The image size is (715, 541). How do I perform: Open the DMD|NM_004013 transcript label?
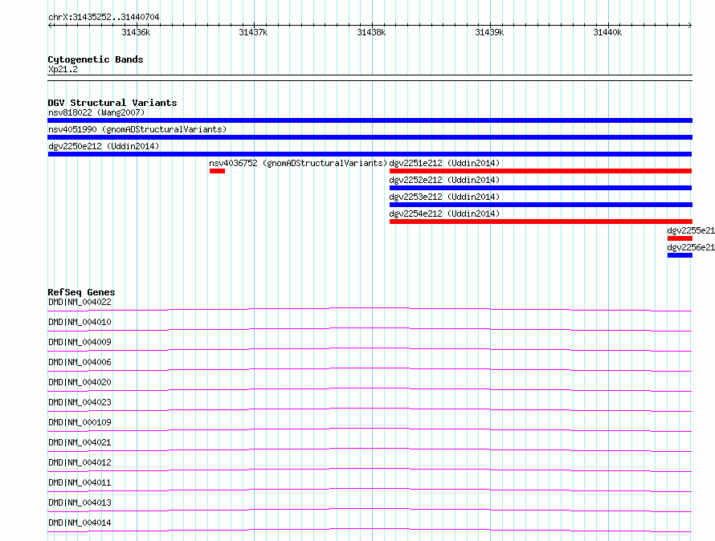[x=80, y=502]
